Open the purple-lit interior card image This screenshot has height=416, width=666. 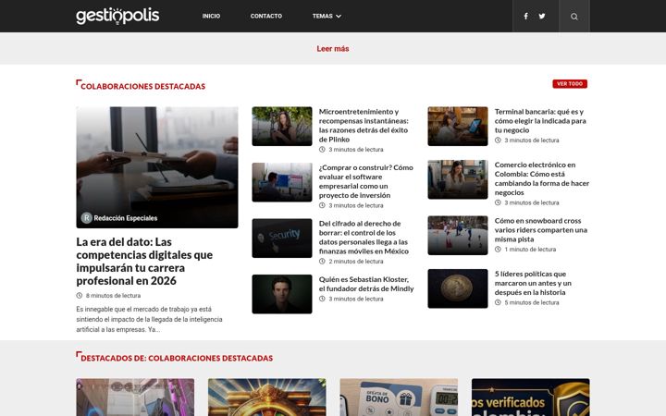[x=135, y=398]
